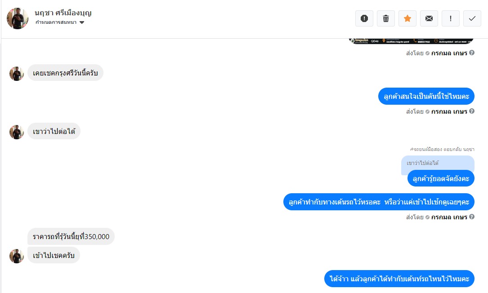
Task: Toggle the orange star follow-up icon
Action: [407, 18]
